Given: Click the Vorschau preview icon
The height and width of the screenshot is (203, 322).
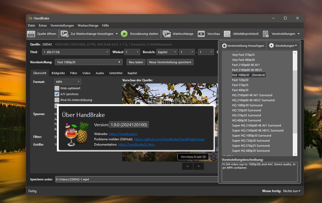Looking at the screenshot, I should coord(201,34).
